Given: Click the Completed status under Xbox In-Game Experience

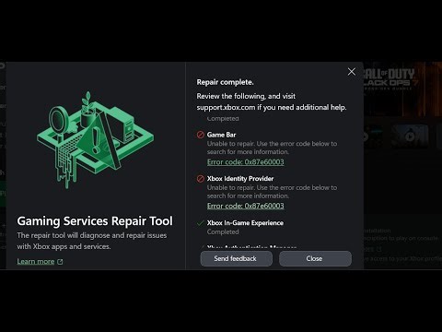Looking at the screenshot, I should 223,231.
